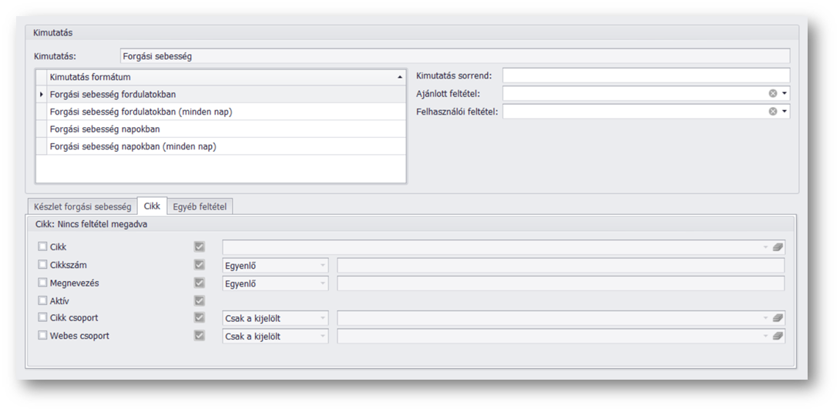
Task: Expand the Ajánlott feltétel dropdown arrow
Action: click(784, 93)
